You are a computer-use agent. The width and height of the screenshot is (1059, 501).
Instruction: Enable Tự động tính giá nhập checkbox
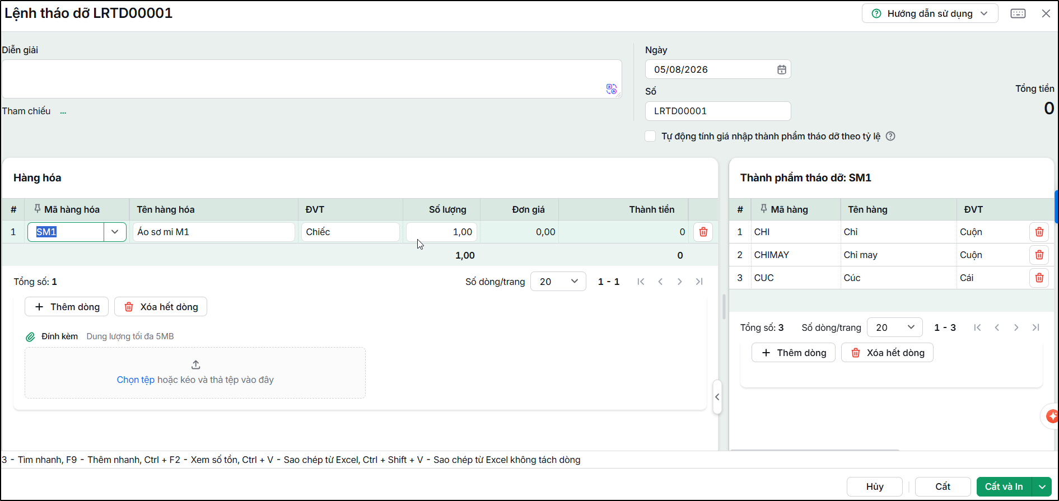pyautogui.click(x=650, y=136)
